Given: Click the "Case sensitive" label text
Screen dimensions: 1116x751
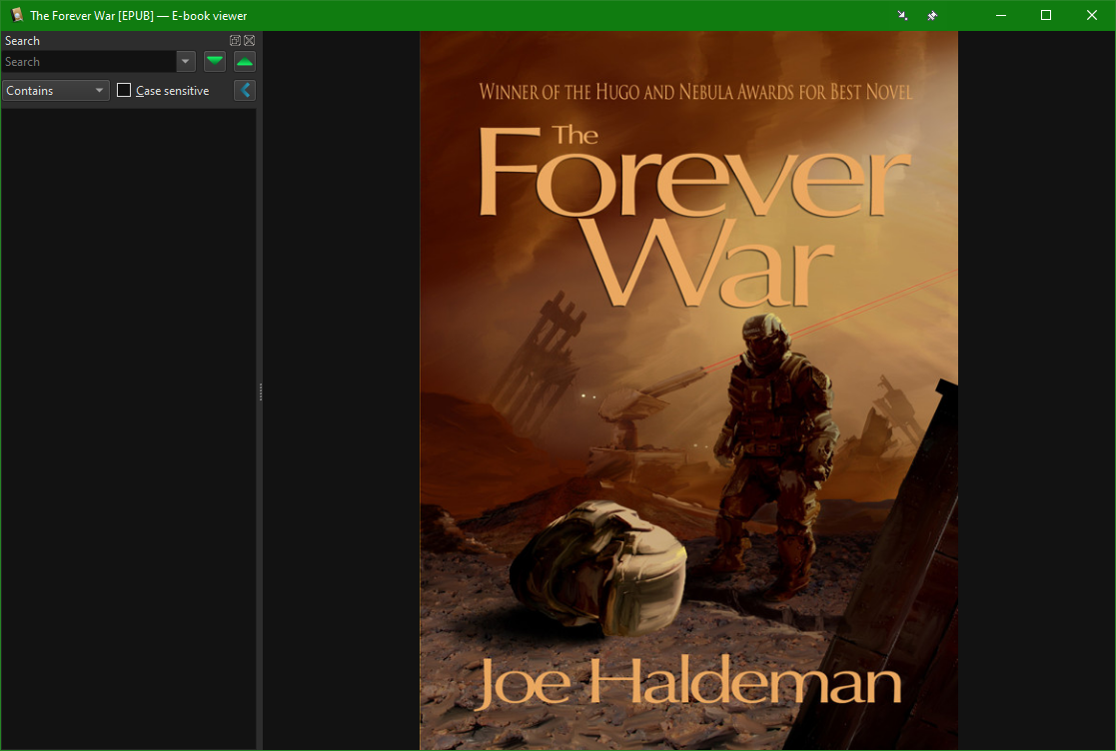Looking at the screenshot, I should click(x=172, y=91).
